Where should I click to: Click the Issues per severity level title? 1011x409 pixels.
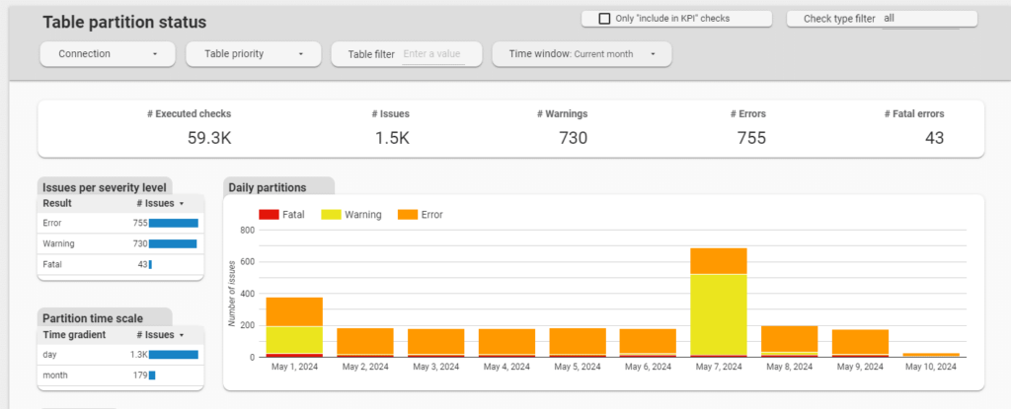coord(105,187)
